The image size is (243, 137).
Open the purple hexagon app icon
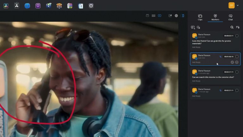(x=38, y=6)
